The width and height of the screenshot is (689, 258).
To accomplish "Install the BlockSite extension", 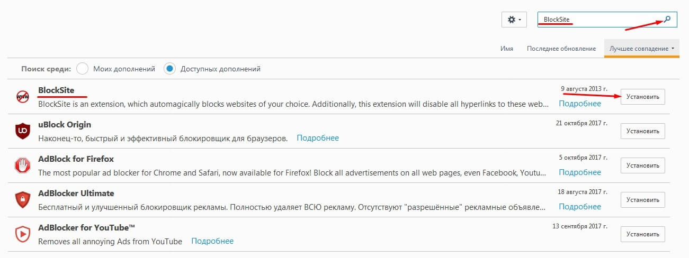I will tap(642, 97).
